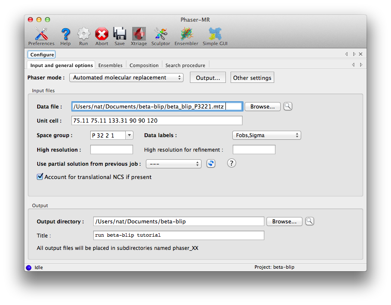Disable Account for translational NCS checkbox
The image size is (391, 305).
click(x=40, y=177)
